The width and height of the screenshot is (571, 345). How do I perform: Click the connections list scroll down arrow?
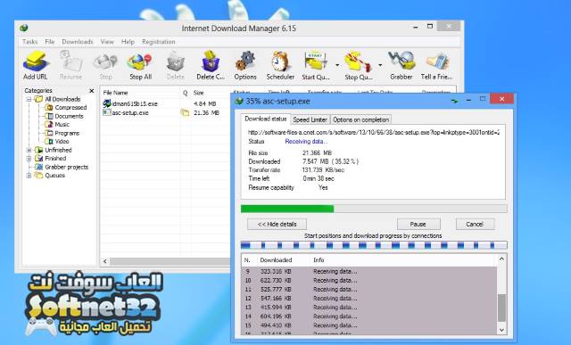click(501, 330)
